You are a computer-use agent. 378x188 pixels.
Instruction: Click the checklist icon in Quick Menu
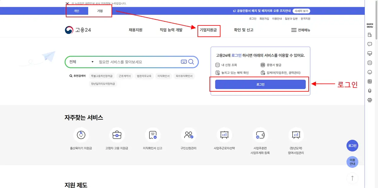tap(370, 63)
